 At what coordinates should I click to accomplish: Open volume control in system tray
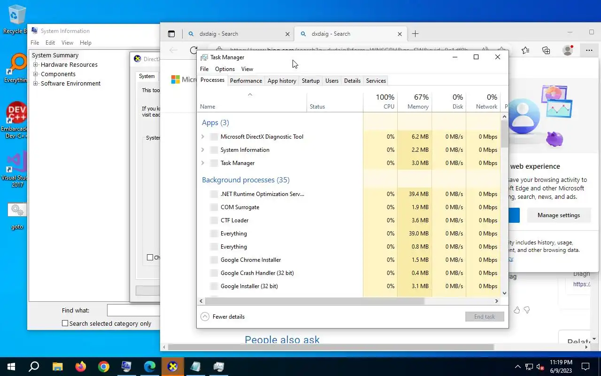tap(540, 367)
